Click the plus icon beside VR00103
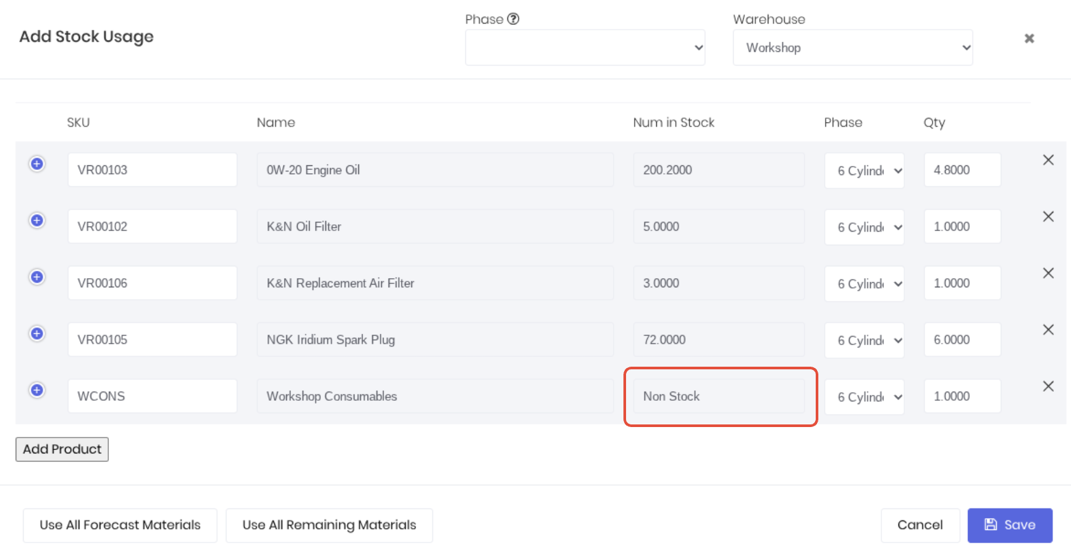 pos(37,164)
